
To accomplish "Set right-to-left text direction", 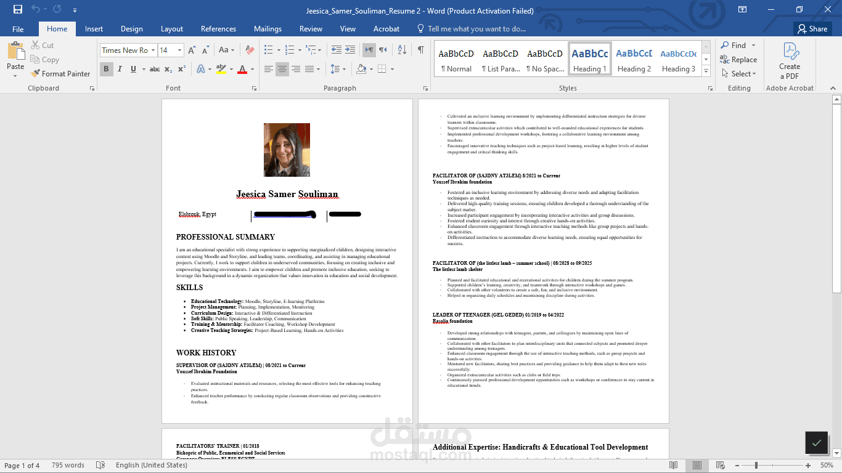I will [383, 51].
